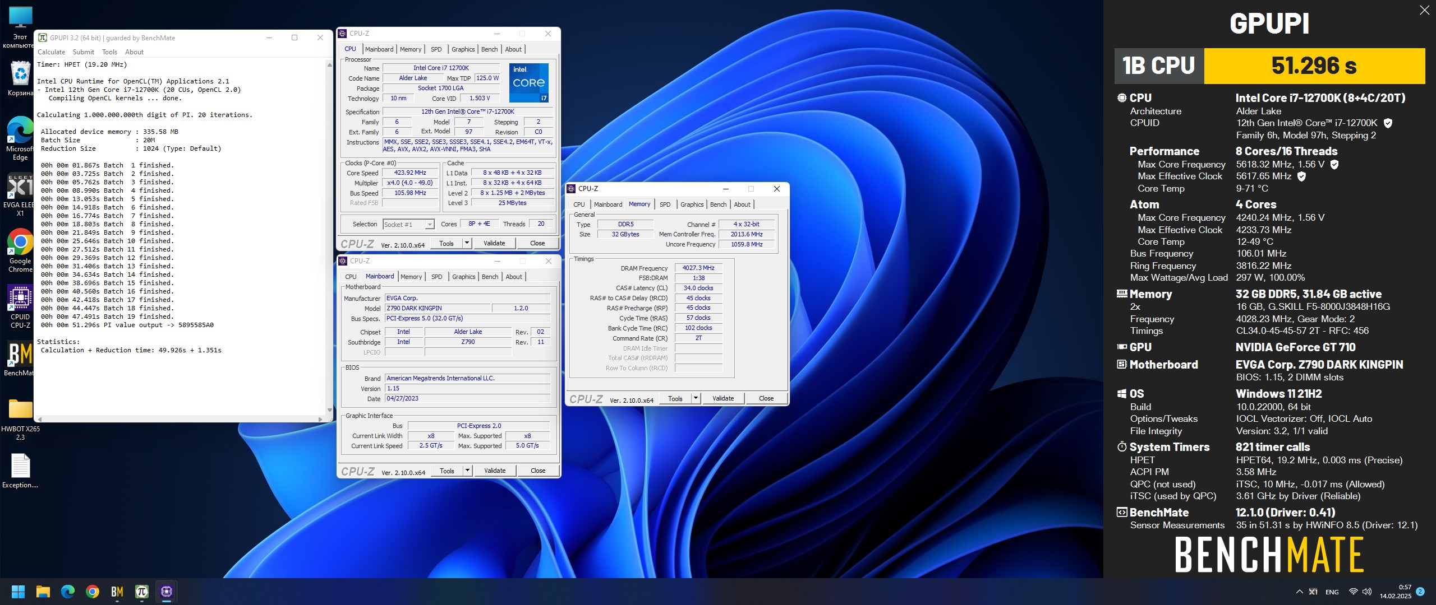Viewport: 1436px width, 605px height.
Task: Switch to CPU-Z in the taskbar
Action: pos(167,592)
